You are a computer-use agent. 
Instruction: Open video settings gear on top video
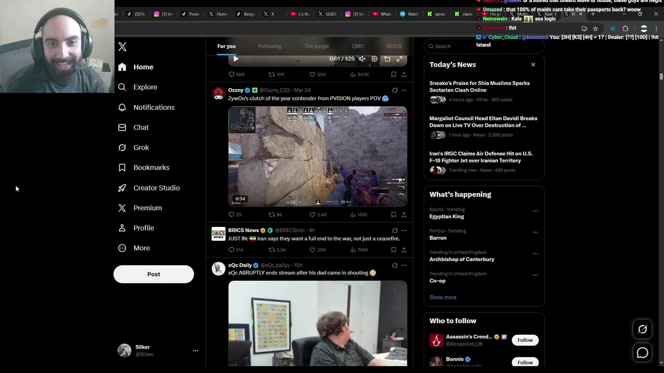(375, 59)
